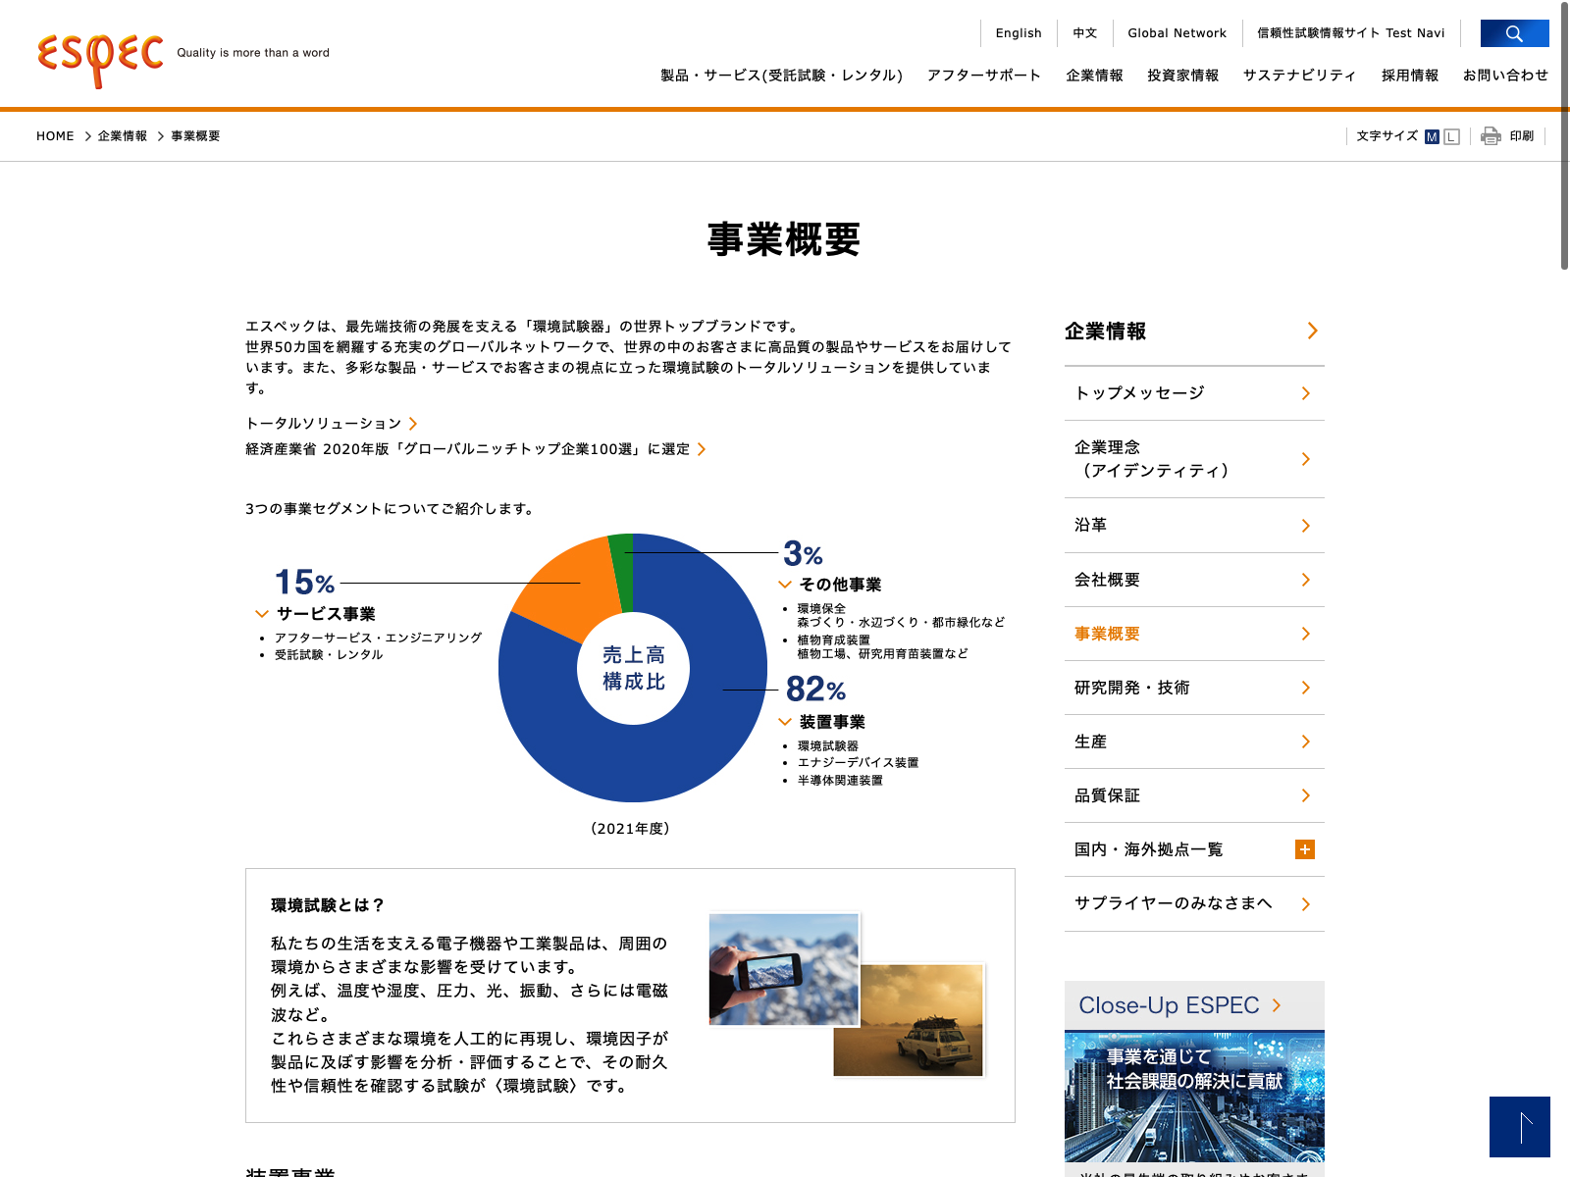Screen dimensions: 1570x1177
Task: Expand the 装置事業 chevron
Action: (785, 722)
